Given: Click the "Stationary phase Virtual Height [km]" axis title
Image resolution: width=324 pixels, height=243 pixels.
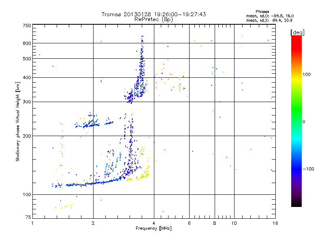Looking at the screenshot, I should (18, 122).
